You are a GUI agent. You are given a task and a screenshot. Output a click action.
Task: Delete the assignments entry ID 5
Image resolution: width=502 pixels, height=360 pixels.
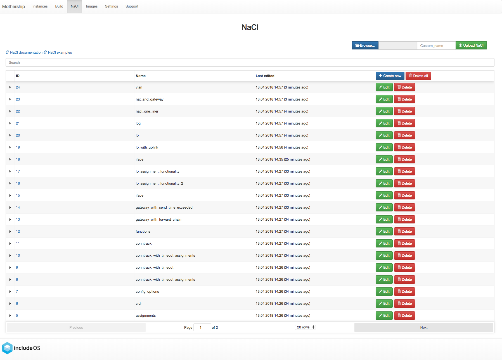(x=404, y=316)
